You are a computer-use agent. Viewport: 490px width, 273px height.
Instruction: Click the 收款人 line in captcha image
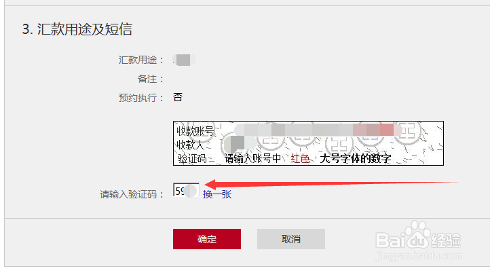(x=190, y=145)
